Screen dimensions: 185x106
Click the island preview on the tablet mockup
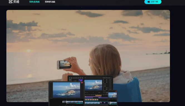click(x=66, y=90)
